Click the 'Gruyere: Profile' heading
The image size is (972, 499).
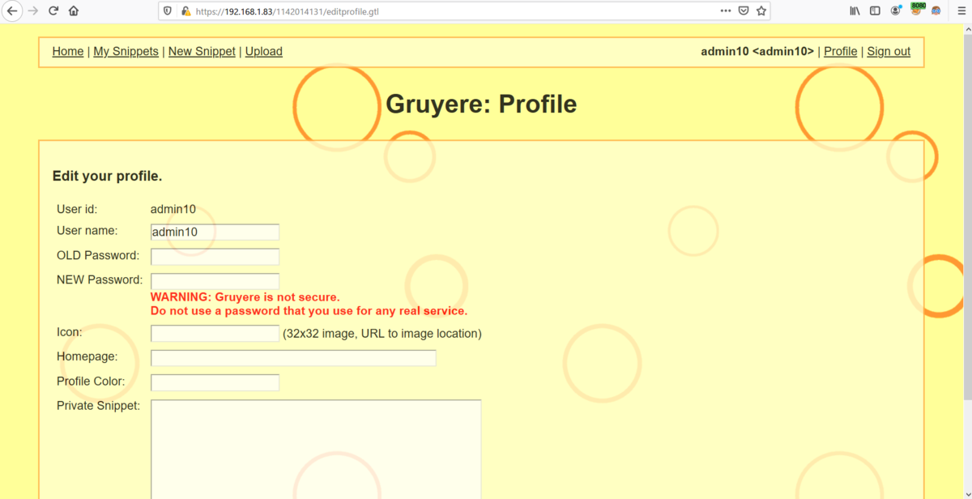[481, 104]
